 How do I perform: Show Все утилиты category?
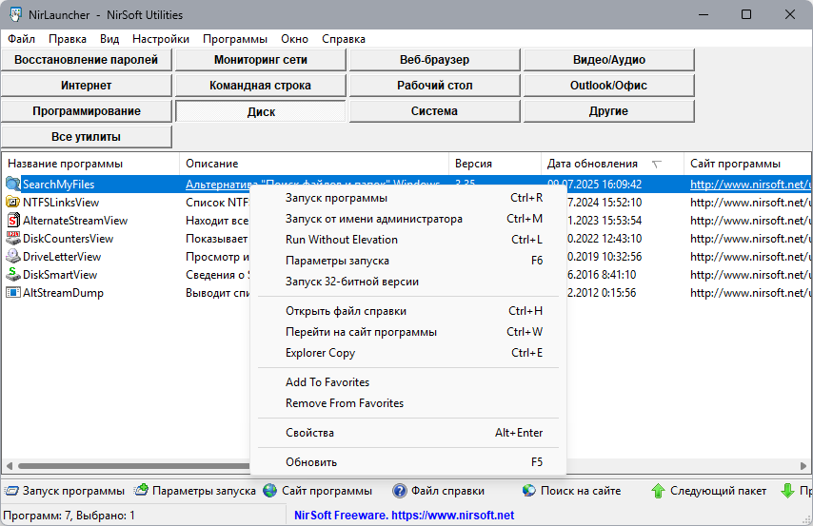tap(86, 137)
